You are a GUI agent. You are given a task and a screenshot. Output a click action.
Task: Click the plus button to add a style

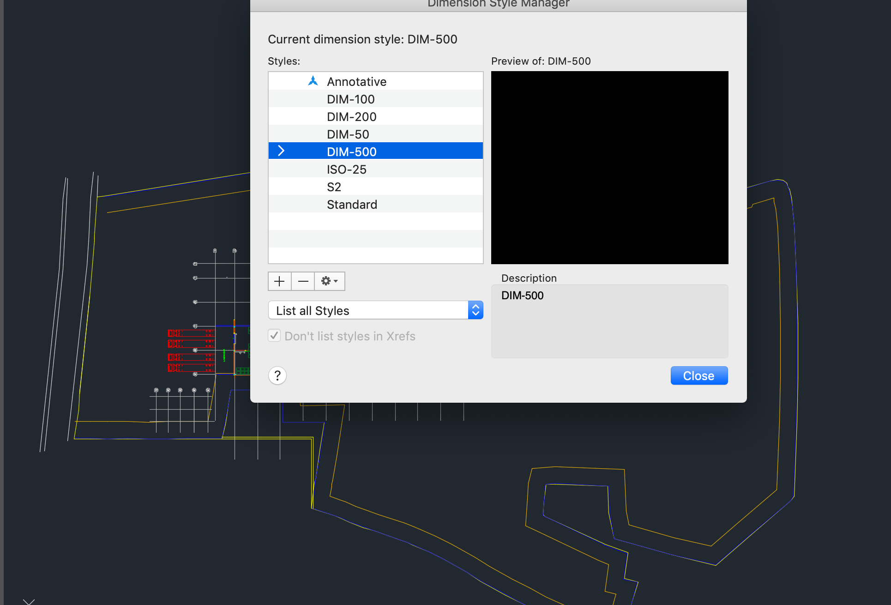pyautogui.click(x=279, y=281)
